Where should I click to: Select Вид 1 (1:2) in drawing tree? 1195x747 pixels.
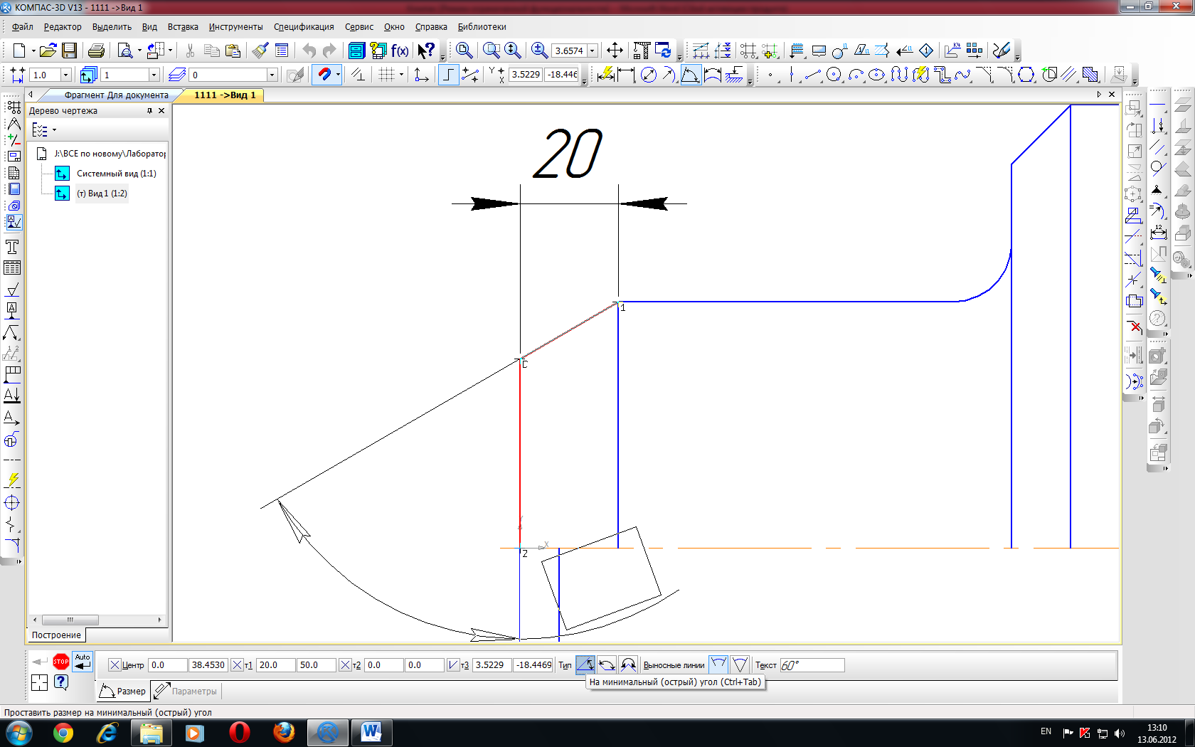click(102, 194)
